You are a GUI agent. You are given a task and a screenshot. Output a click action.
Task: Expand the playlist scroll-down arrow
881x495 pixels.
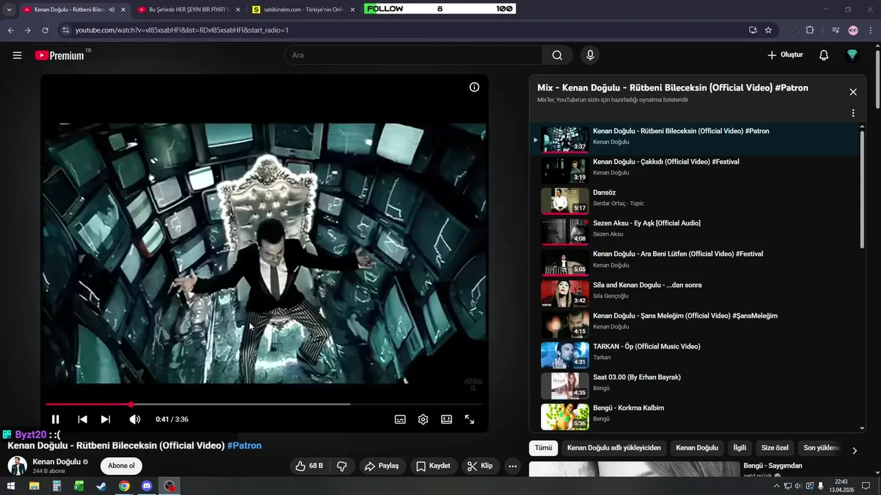(x=862, y=428)
